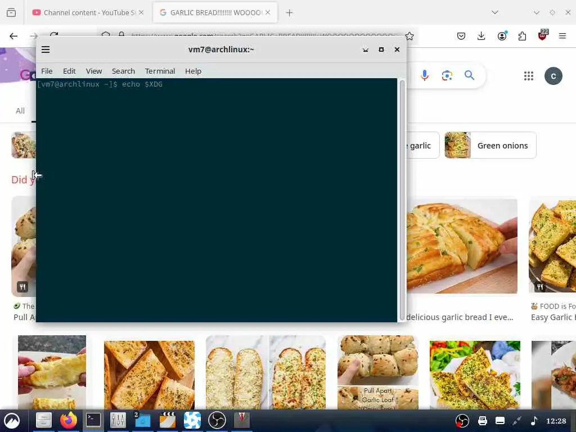Open cheese-topped baguette halves image
Screen dimensions: 576x432
[265, 372]
